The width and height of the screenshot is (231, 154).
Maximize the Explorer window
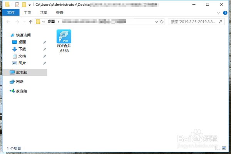point(208,5)
